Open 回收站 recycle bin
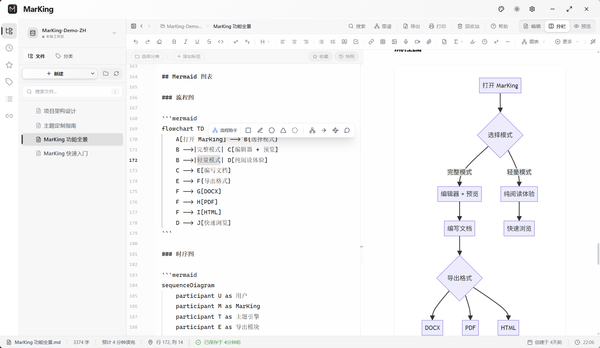This screenshot has width=600, height=348. (x=469, y=26)
